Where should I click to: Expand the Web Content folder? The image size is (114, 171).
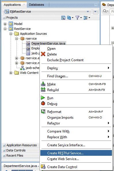[x=11, y=73]
